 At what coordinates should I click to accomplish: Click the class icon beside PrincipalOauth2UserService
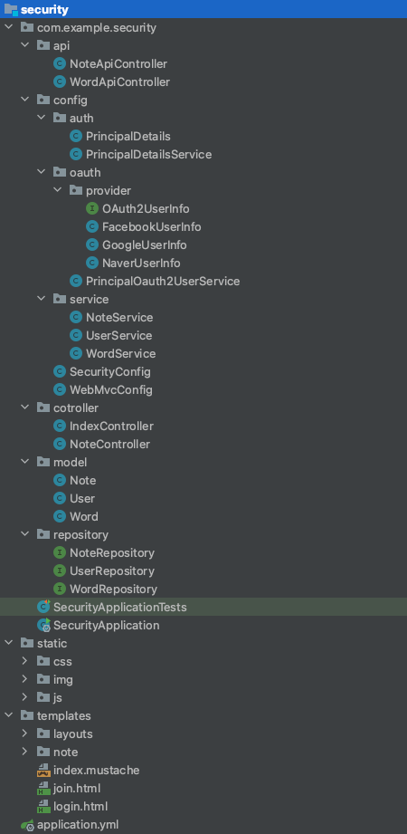click(x=77, y=281)
